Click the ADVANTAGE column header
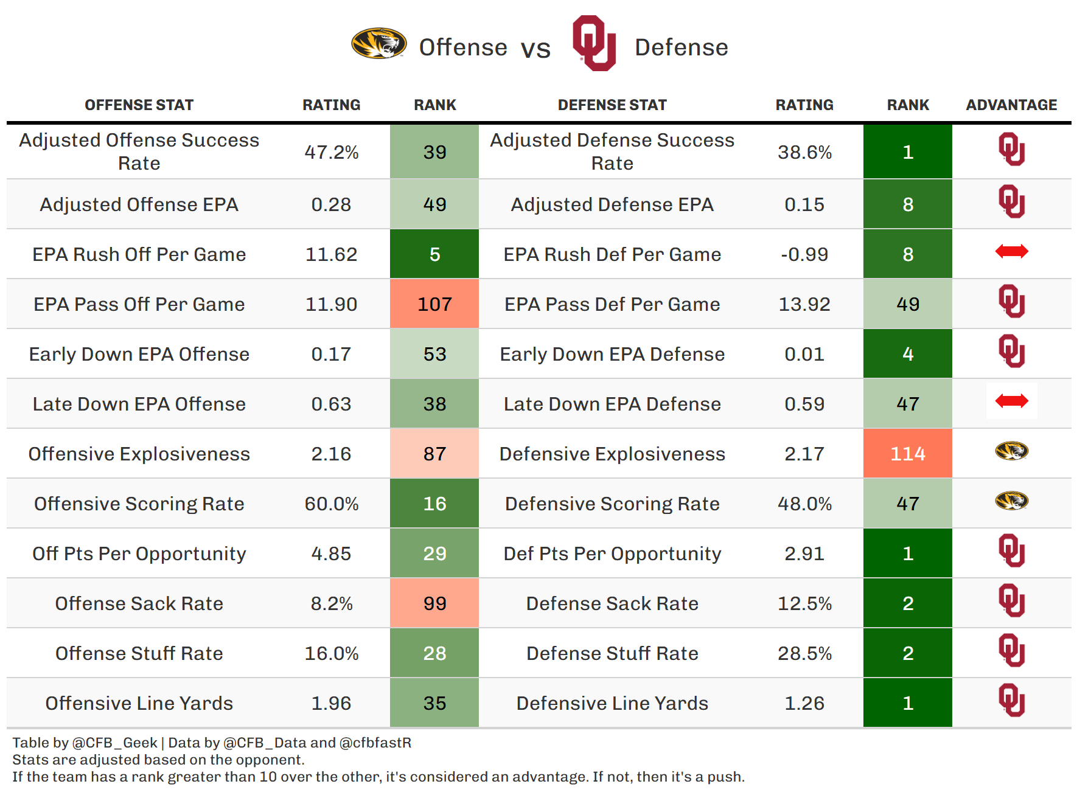 pos(1011,105)
